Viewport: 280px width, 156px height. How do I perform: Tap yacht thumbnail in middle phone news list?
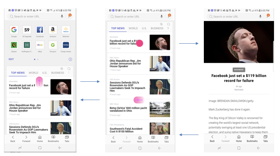pos(160,110)
